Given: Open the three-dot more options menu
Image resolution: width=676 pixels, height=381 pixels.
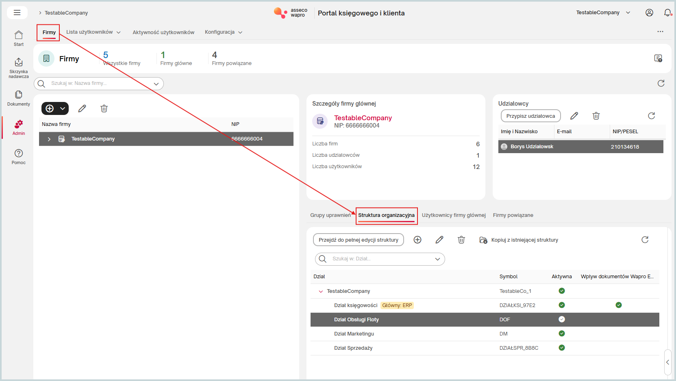Looking at the screenshot, I should point(660,32).
